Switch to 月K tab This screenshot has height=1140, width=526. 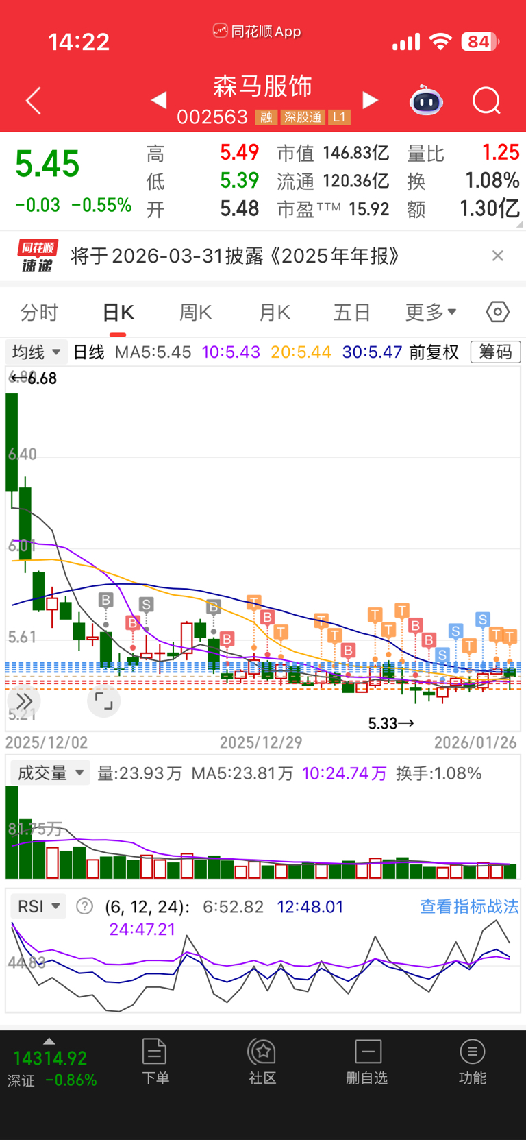coord(275,313)
